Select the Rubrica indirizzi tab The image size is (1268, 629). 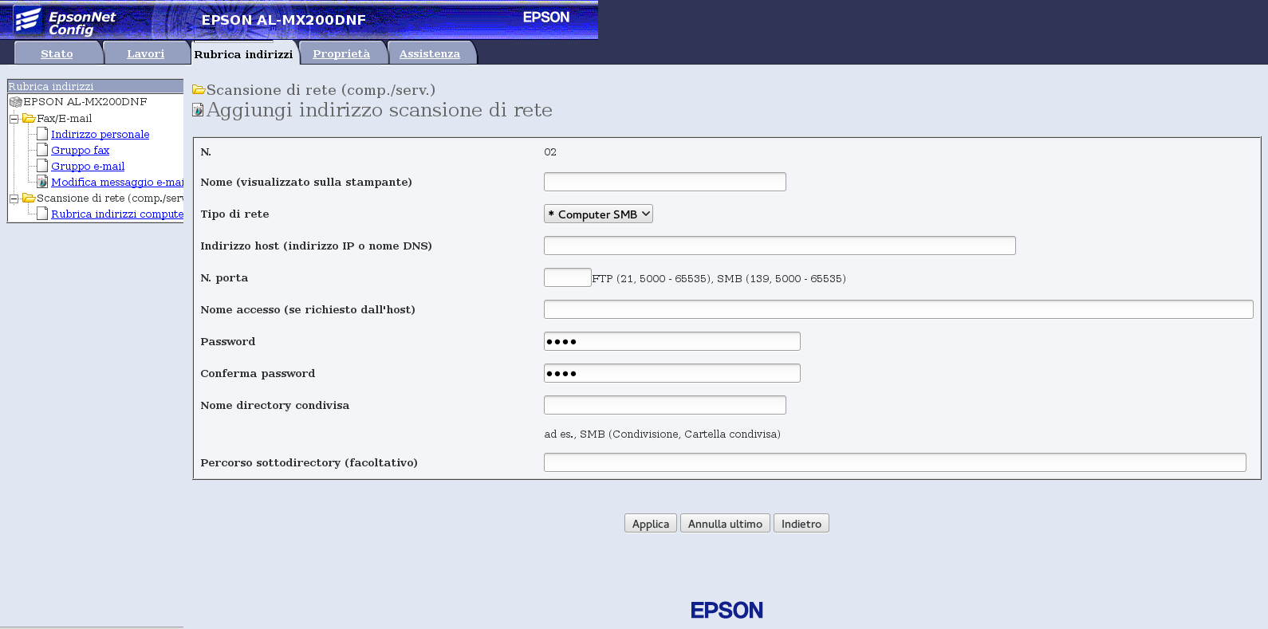point(243,54)
